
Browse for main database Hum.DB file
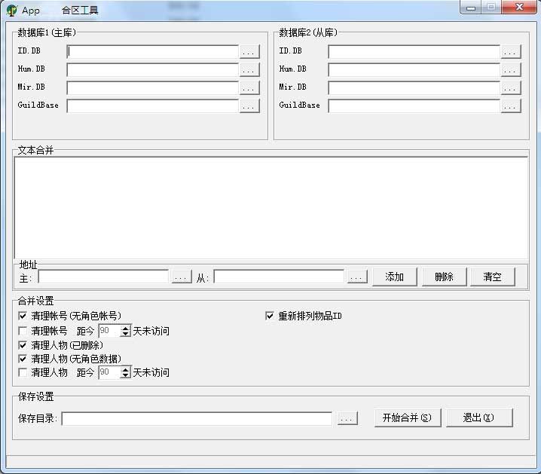coord(249,69)
